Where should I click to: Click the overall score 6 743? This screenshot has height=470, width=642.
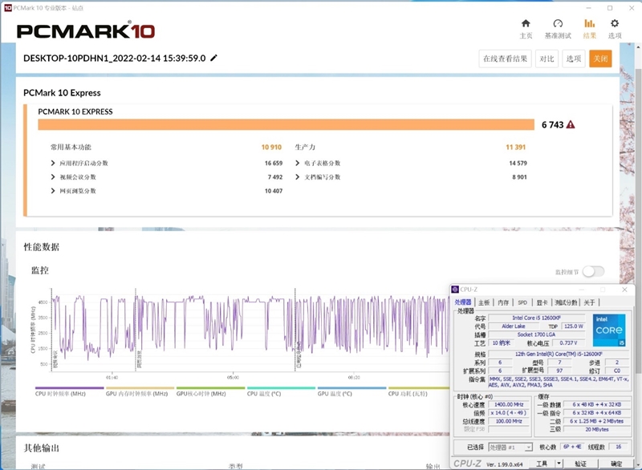point(552,125)
